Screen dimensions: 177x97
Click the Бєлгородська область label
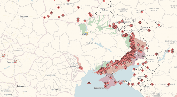coord(130,32)
